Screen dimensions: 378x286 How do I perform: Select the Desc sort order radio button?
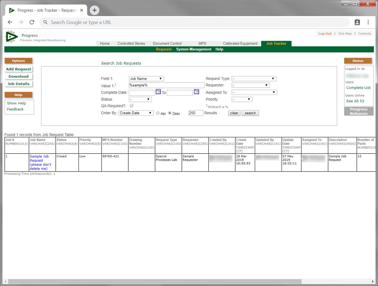point(170,113)
